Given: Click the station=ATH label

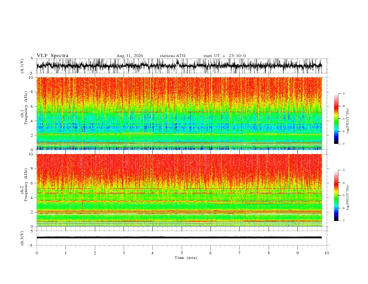Looking at the screenshot, I should (x=172, y=56).
